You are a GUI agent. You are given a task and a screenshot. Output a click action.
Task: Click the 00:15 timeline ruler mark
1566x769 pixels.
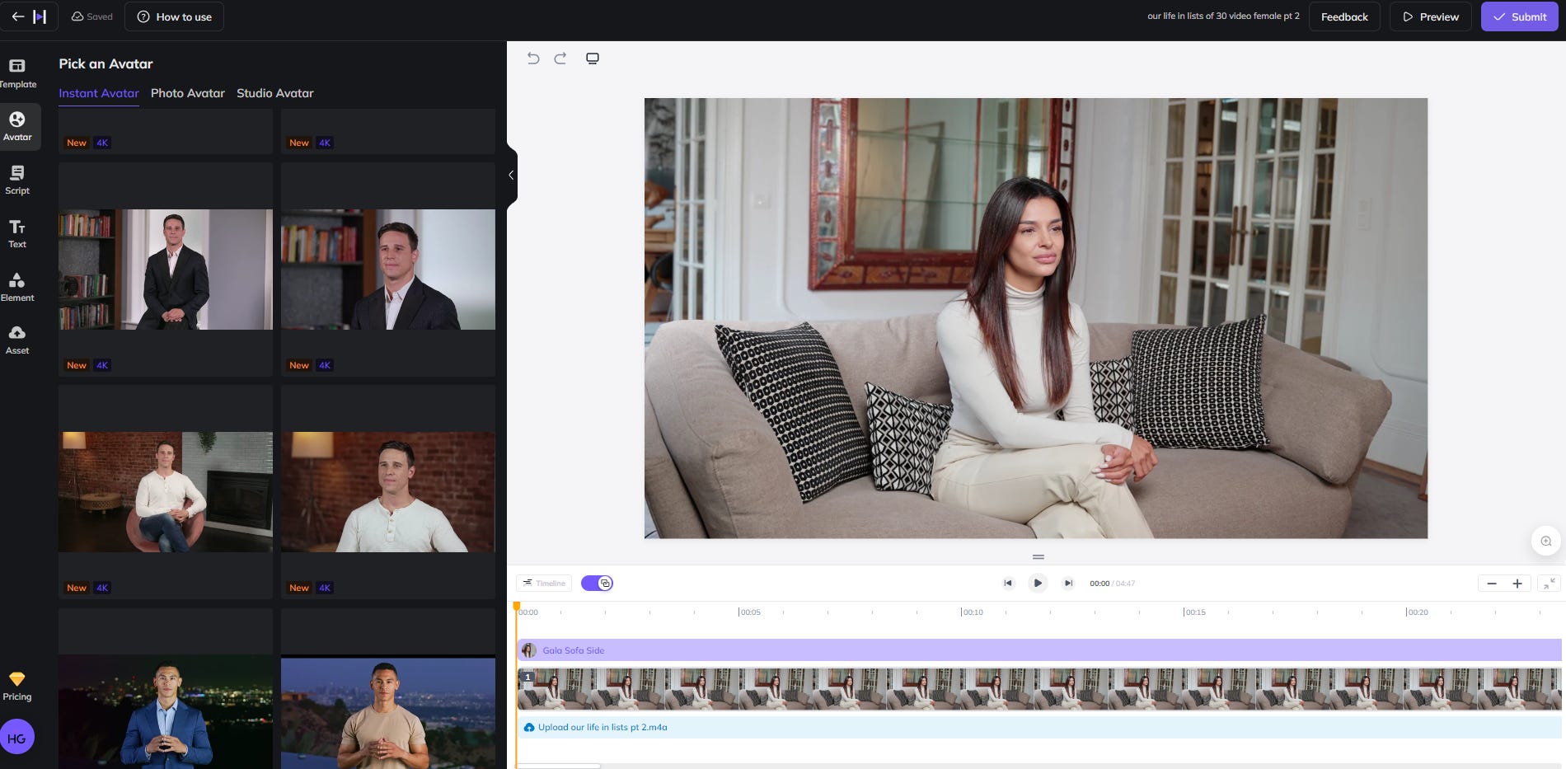tap(1194, 612)
